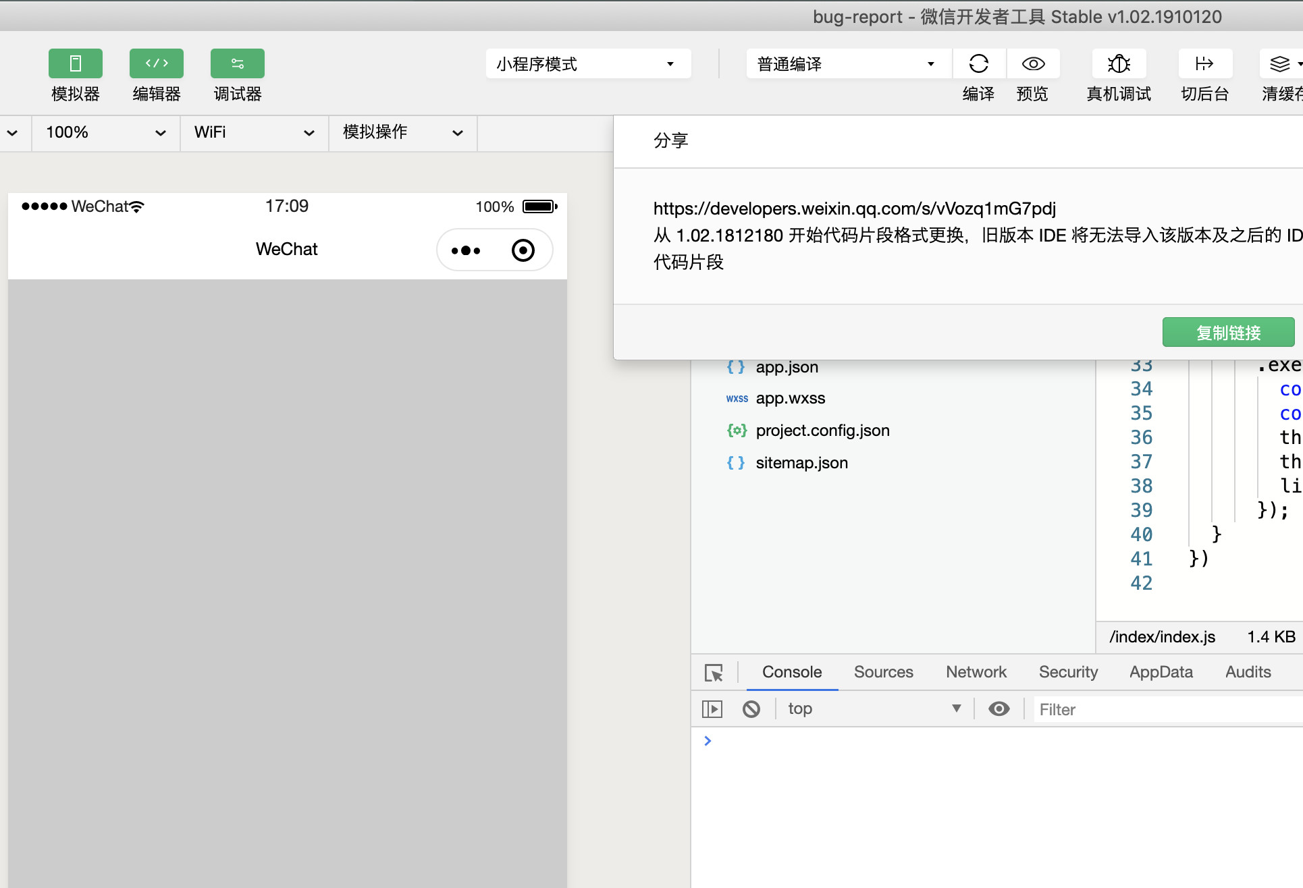Image resolution: width=1303 pixels, height=888 pixels.
Task: Tap the simulator three-dots menu capsule
Action: (466, 250)
